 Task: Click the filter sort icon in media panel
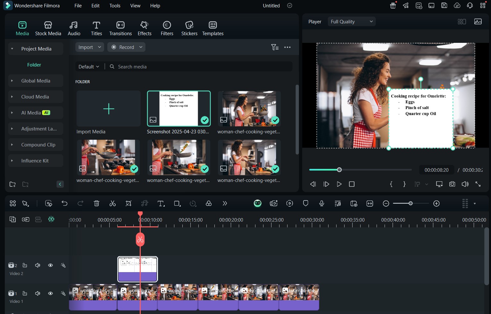275,47
